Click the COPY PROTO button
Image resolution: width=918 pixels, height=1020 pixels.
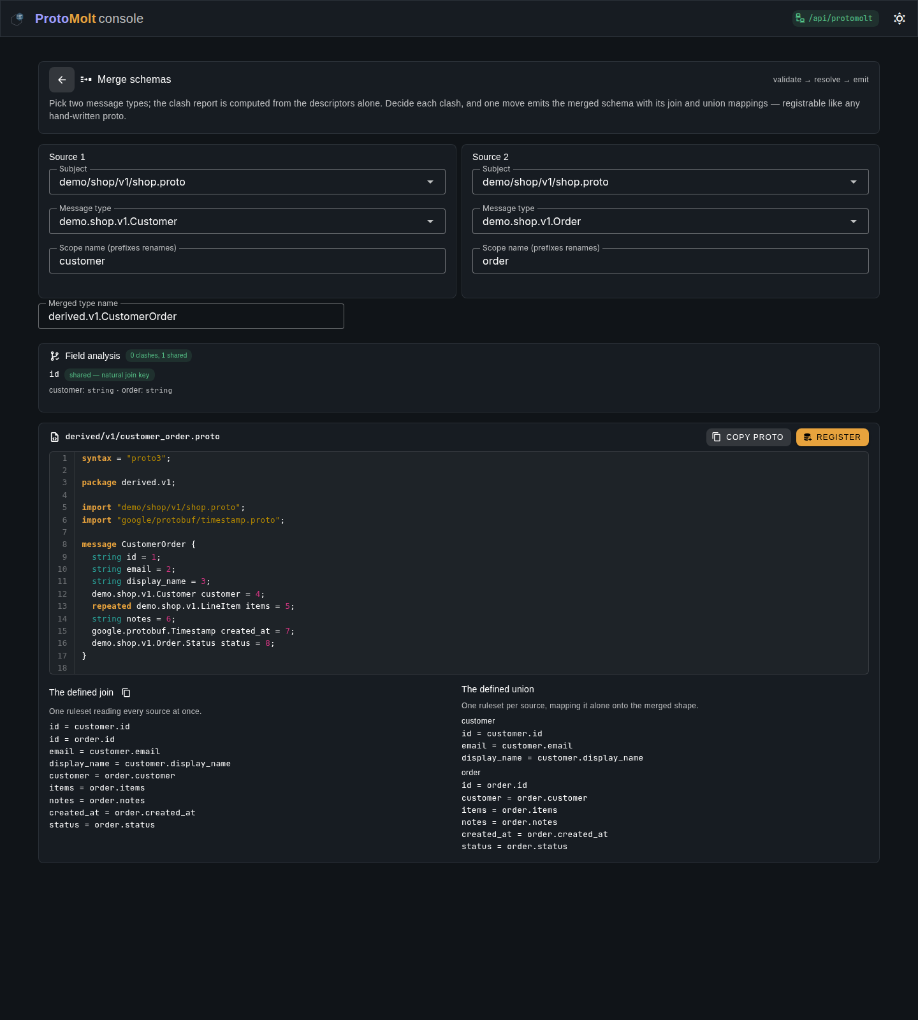point(748,437)
